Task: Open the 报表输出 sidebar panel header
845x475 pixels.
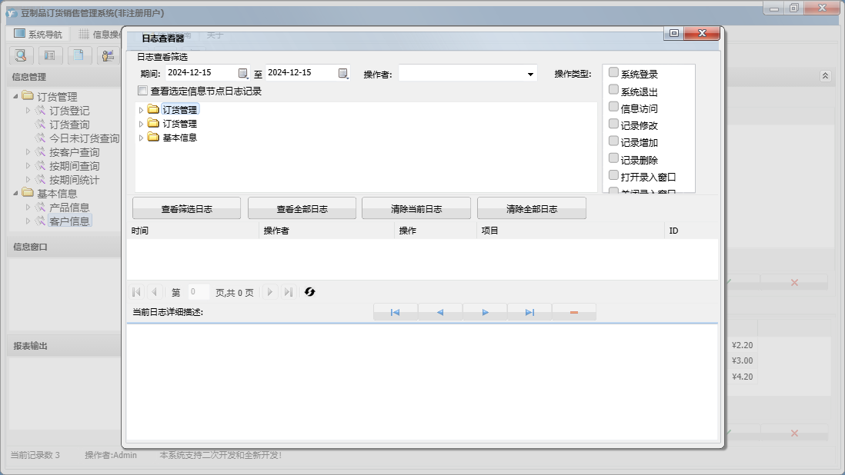Action: coord(64,346)
